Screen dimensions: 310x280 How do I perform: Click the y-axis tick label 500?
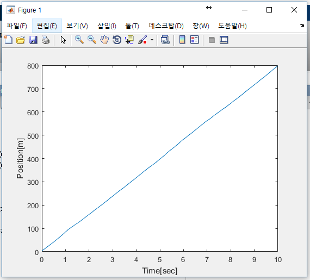33,136
